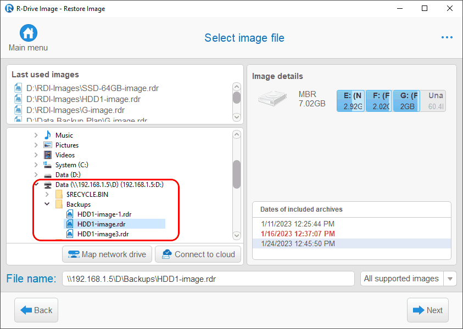Image resolution: width=463 pixels, height=329 pixels.
Task: Click folder tree scroll up arrow
Action: (x=237, y=135)
